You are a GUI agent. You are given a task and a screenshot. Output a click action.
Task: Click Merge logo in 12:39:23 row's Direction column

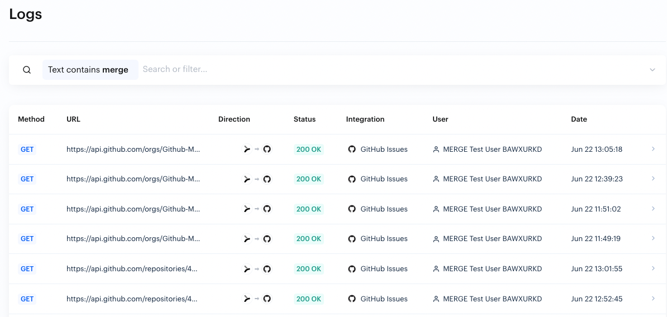click(246, 179)
